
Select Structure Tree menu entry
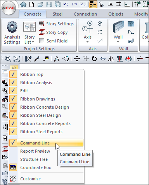click(34, 159)
